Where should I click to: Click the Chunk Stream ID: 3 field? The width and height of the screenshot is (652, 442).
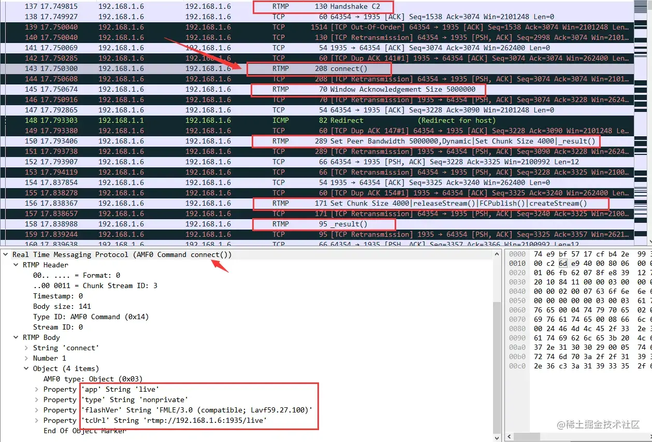coord(95,286)
